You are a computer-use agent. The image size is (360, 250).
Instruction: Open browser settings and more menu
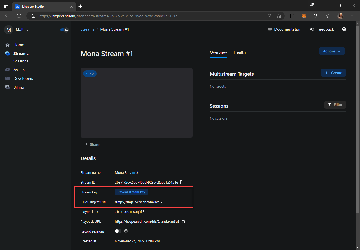click(x=353, y=16)
